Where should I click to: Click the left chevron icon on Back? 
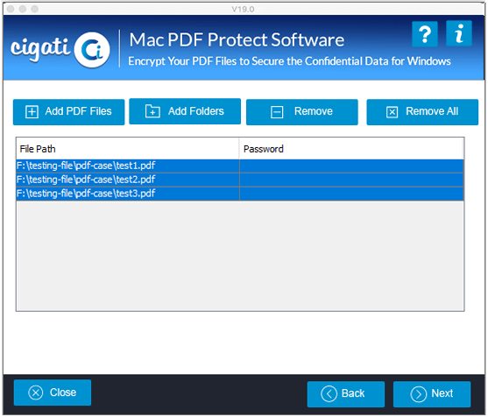coord(329,394)
